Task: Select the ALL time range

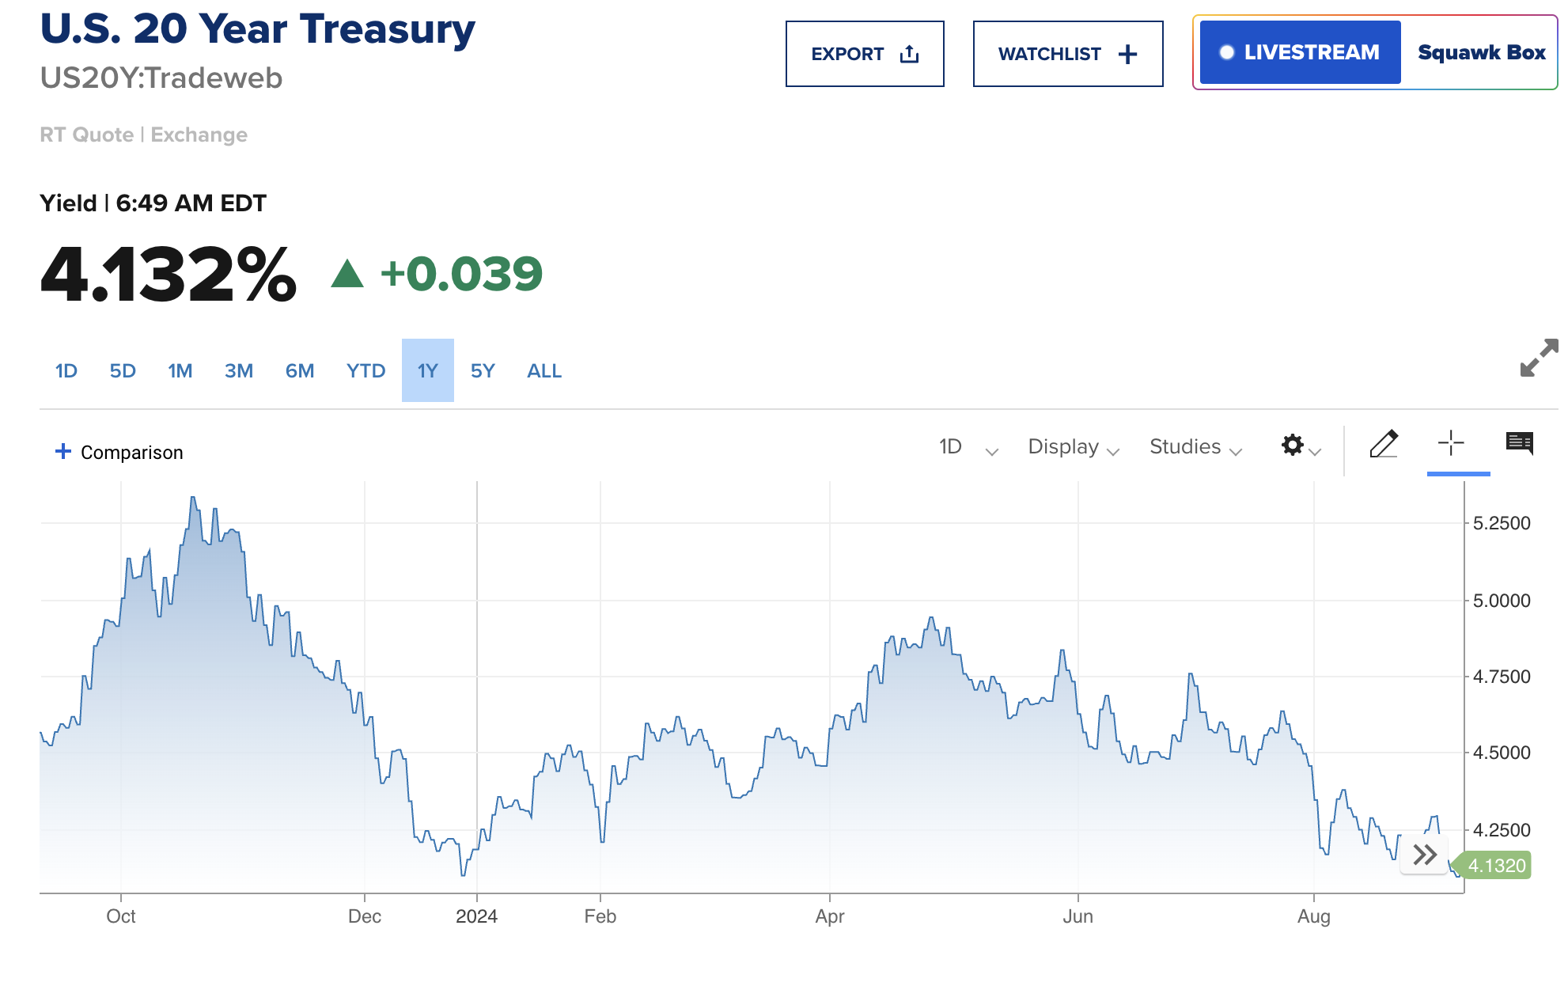Action: point(544,371)
